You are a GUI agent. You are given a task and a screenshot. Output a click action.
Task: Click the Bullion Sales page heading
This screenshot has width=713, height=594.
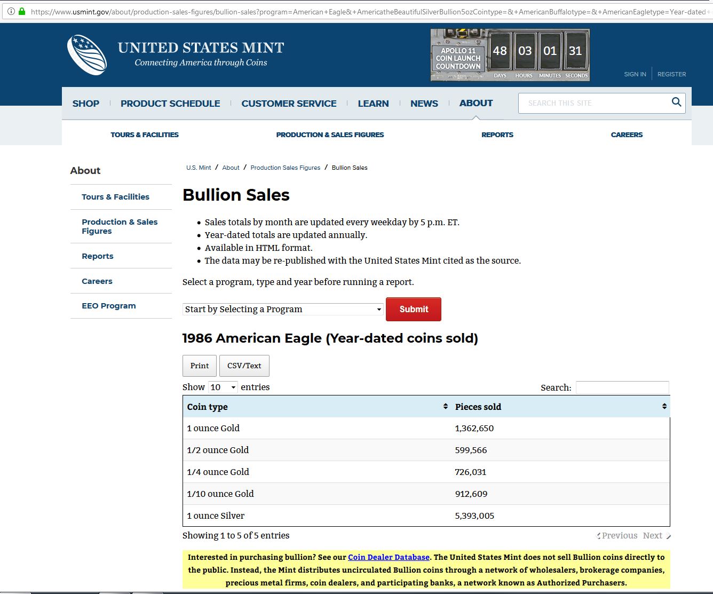click(236, 195)
